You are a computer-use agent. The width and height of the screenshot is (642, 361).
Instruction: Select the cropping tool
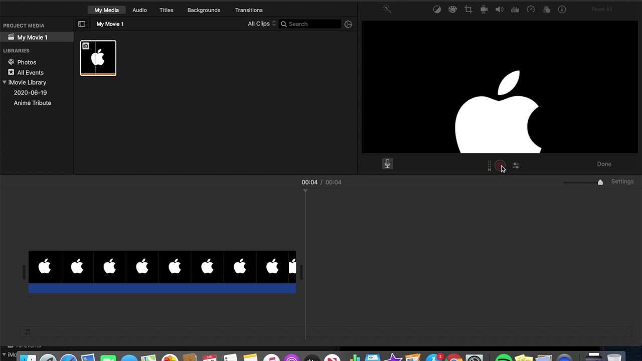(468, 10)
